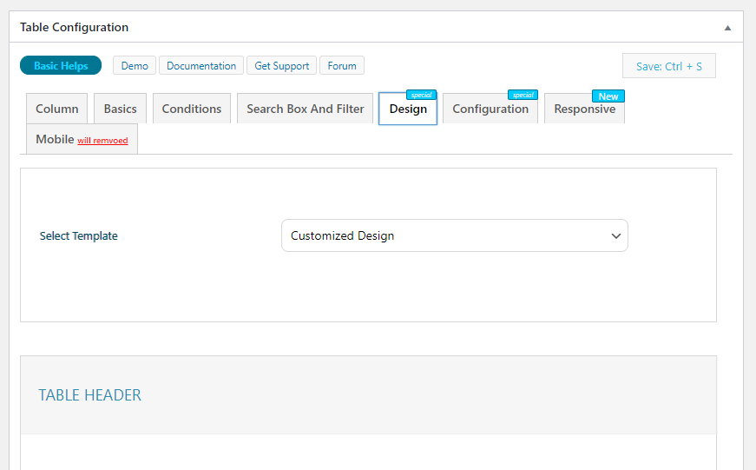756x470 pixels.
Task: Open the Demo link
Action: pos(135,66)
